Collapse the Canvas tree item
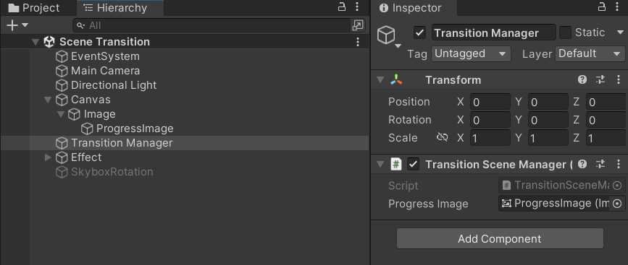628x265 pixels. [48, 100]
